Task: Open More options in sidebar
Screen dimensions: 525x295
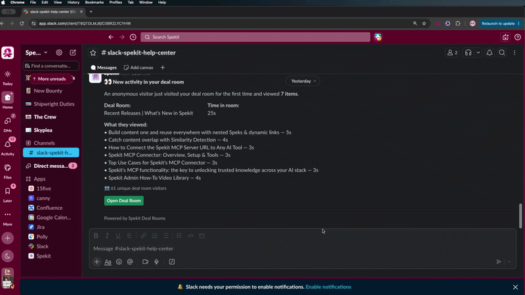Action: 7,218
